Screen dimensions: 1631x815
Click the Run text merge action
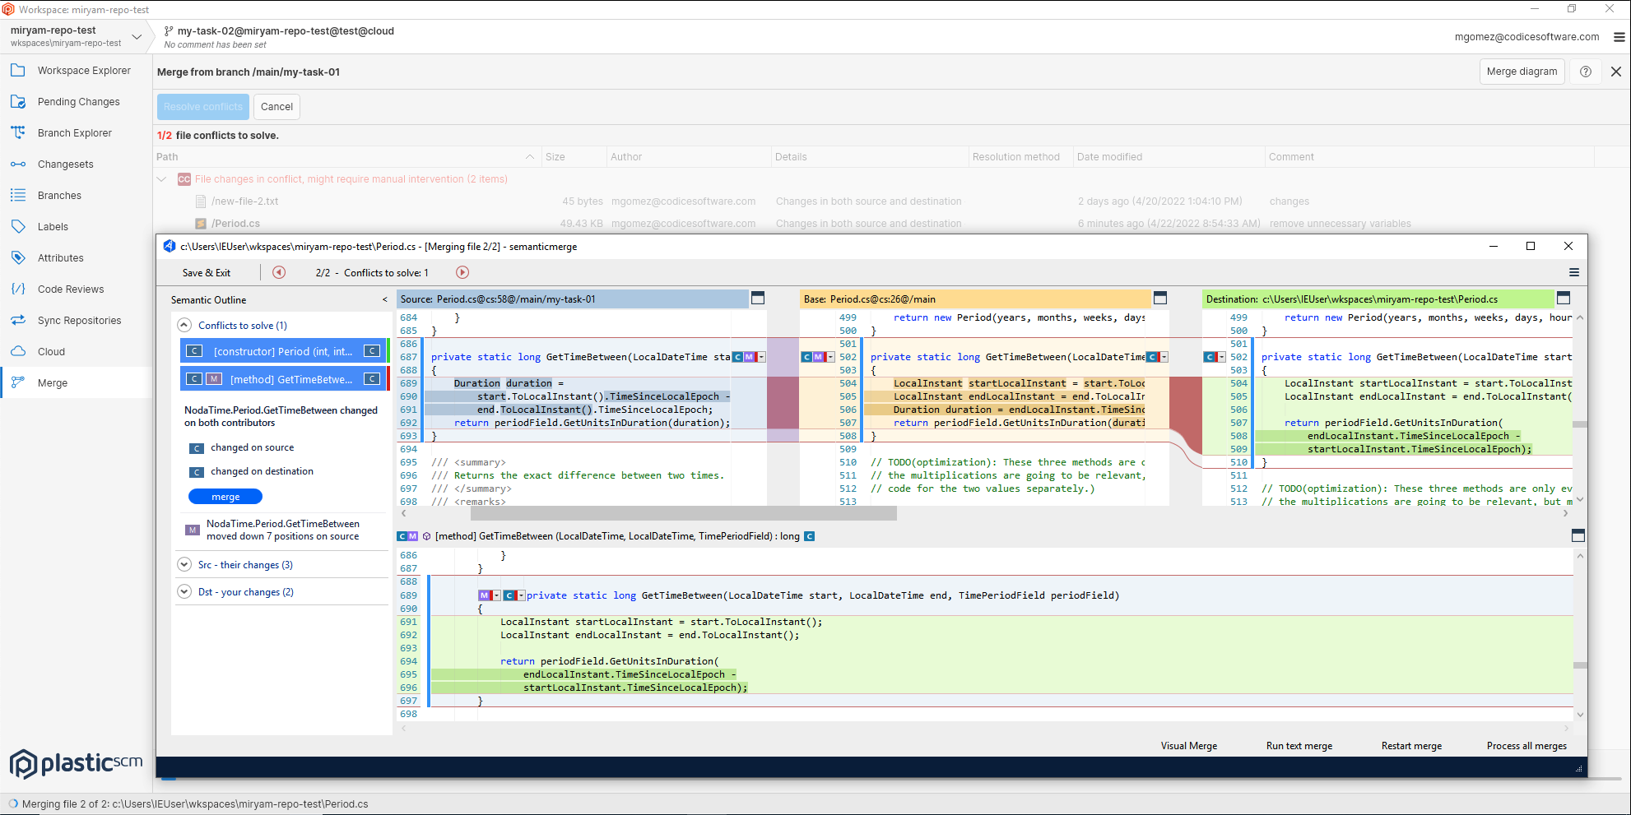coord(1299,746)
